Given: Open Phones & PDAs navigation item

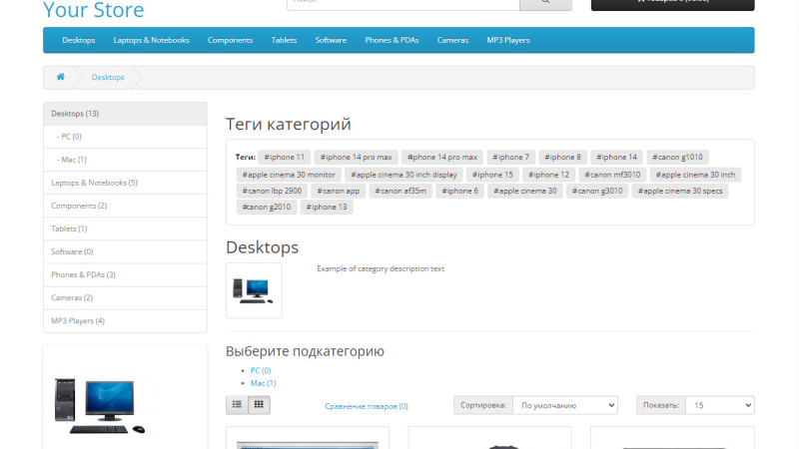Looking at the screenshot, I should tap(392, 40).
